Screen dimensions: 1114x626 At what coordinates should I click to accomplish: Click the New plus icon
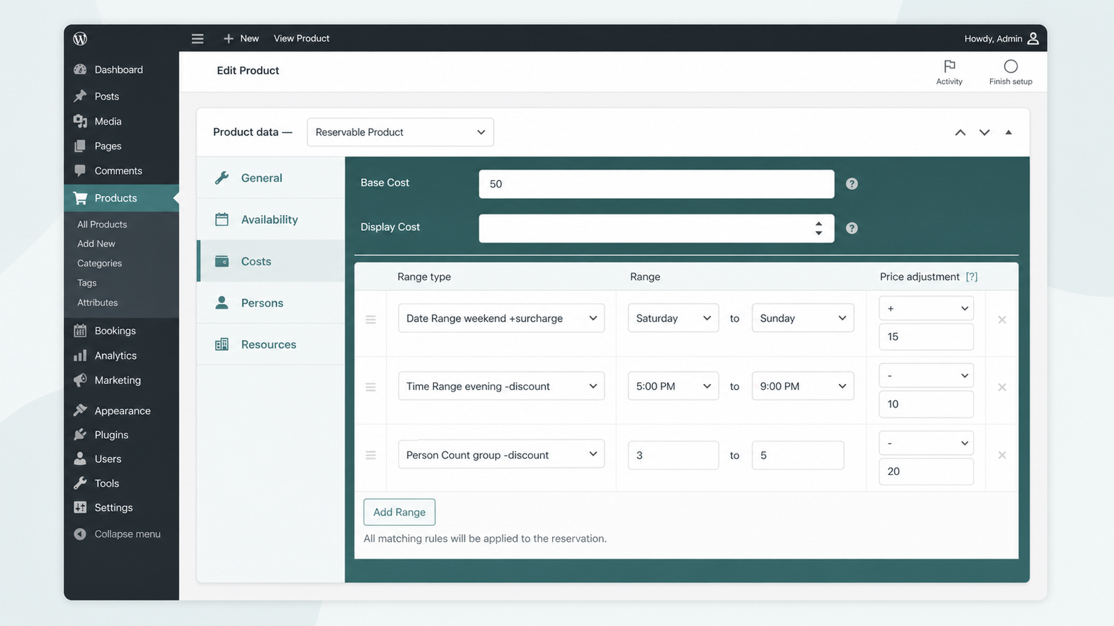(228, 38)
